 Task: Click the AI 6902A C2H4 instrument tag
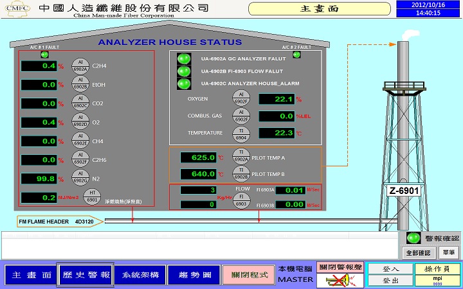click(80, 66)
